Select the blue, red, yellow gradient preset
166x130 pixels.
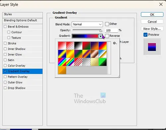click(x=103, y=46)
